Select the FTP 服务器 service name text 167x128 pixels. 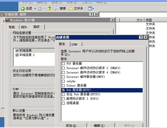(74, 64)
